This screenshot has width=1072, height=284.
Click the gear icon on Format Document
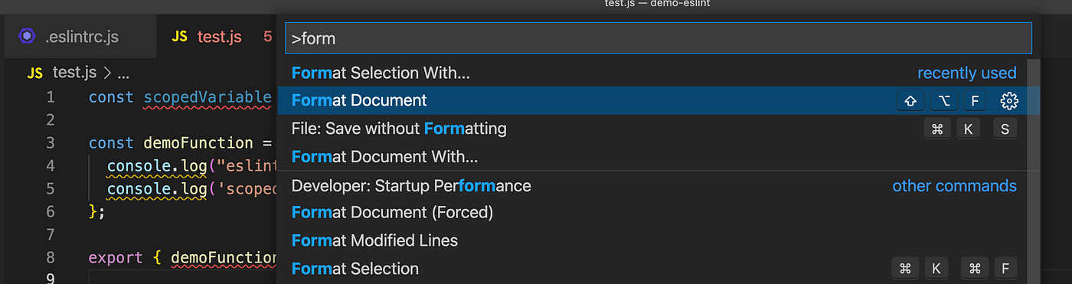(x=1008, y=100)
